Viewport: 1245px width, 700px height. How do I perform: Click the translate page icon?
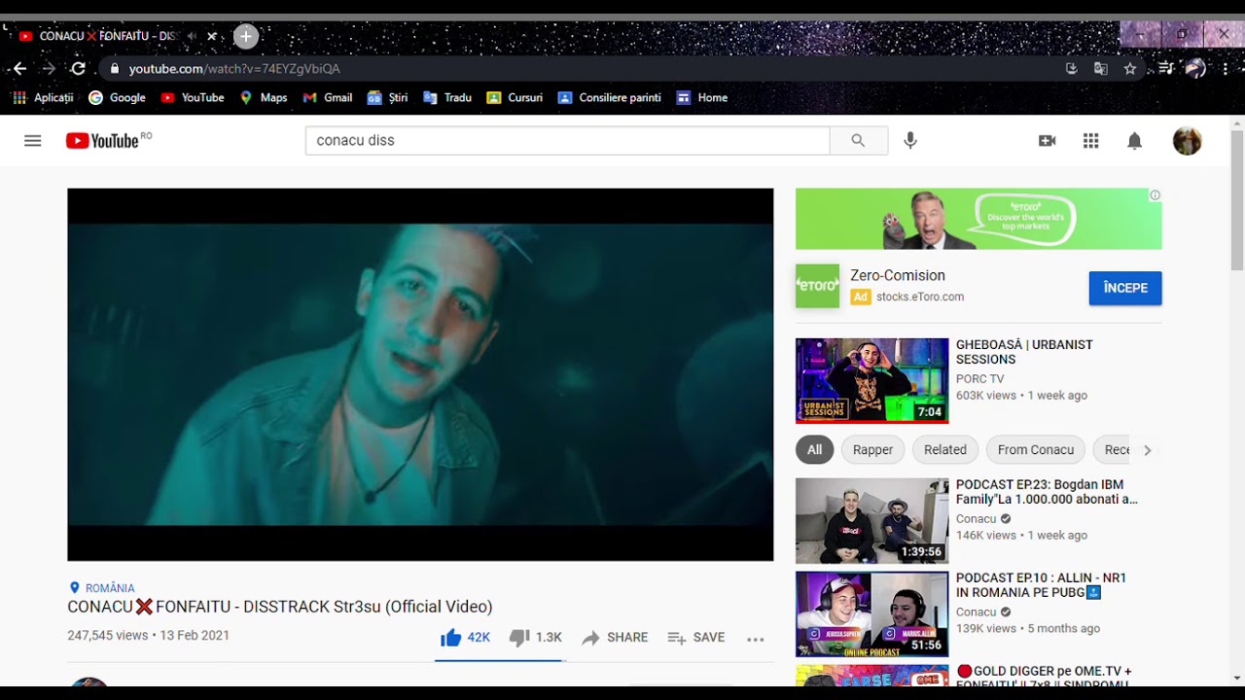click(x=1101, y=69)
